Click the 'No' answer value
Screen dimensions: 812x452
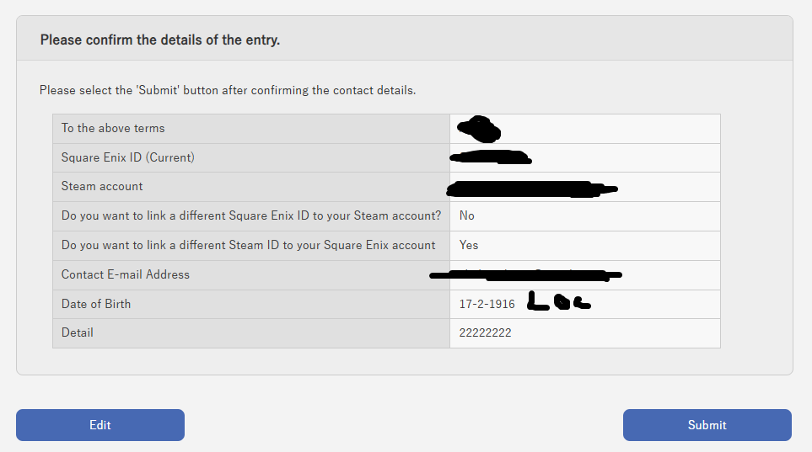click(x=467, y=216)
